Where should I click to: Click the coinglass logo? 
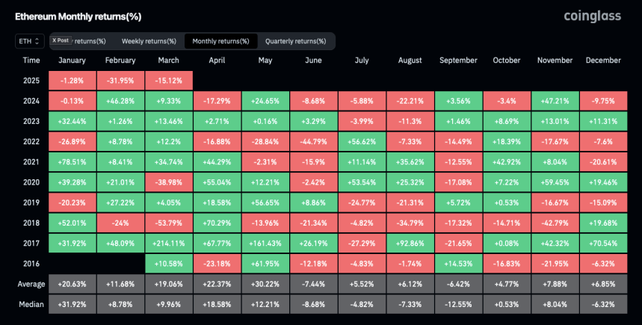[593, 15]
